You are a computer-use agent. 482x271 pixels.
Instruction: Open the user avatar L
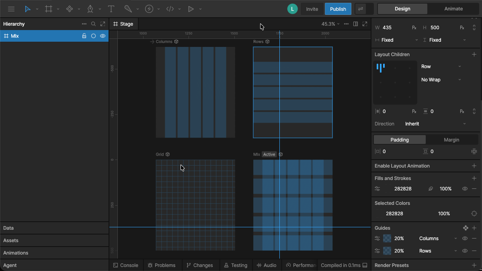[x=292, y=9]
